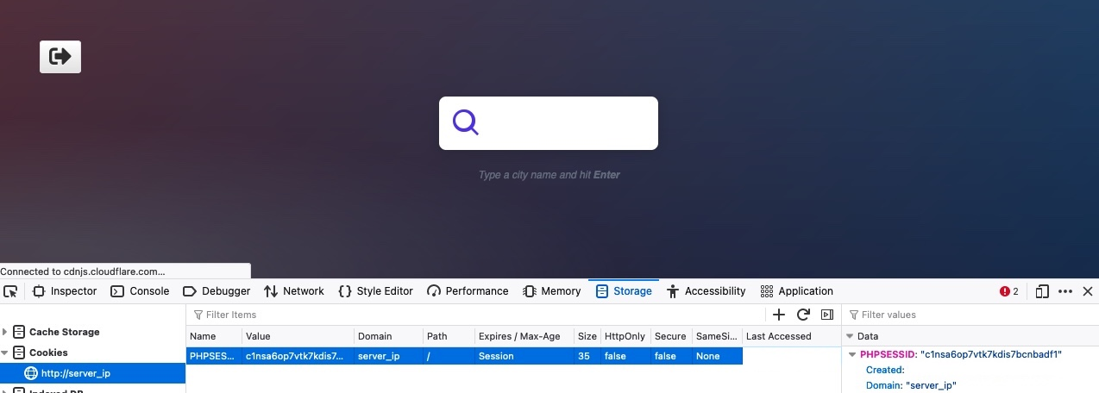Click the red error count badge
This screenshot has width=1099, height=393.
(1009, 291)
